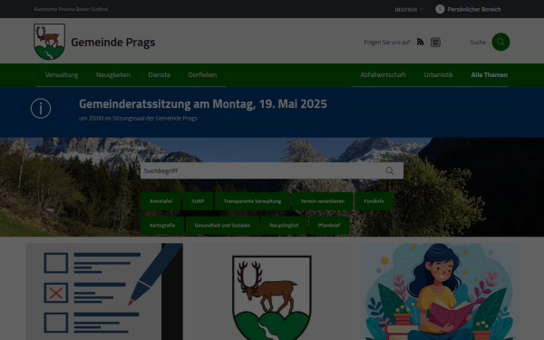Click into the Suchbegriff search field
The image size is (544, 340).
point(272,170)
